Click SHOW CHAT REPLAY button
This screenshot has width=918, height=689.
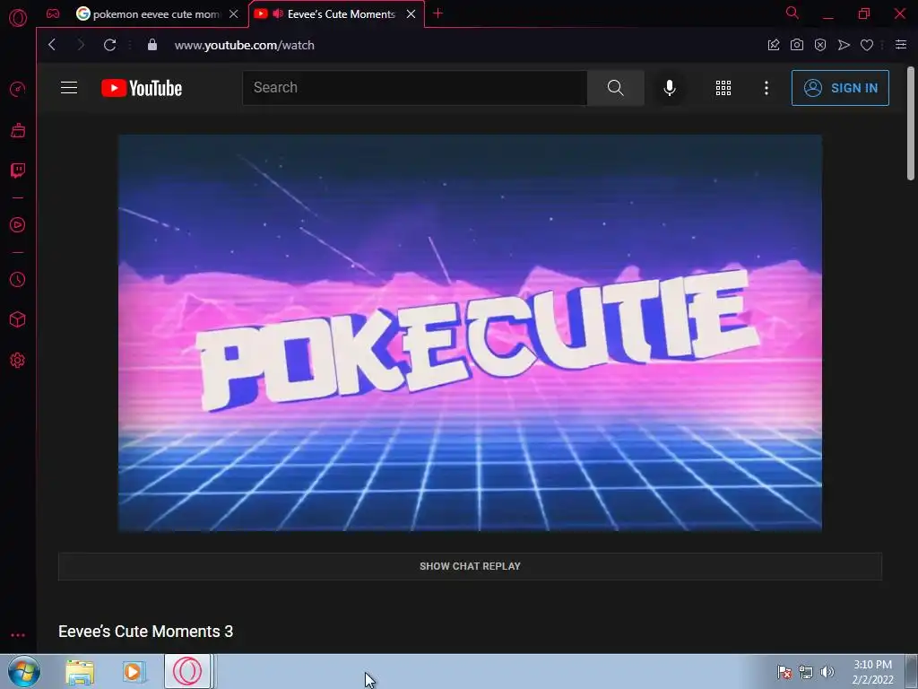tap(470, 566)
